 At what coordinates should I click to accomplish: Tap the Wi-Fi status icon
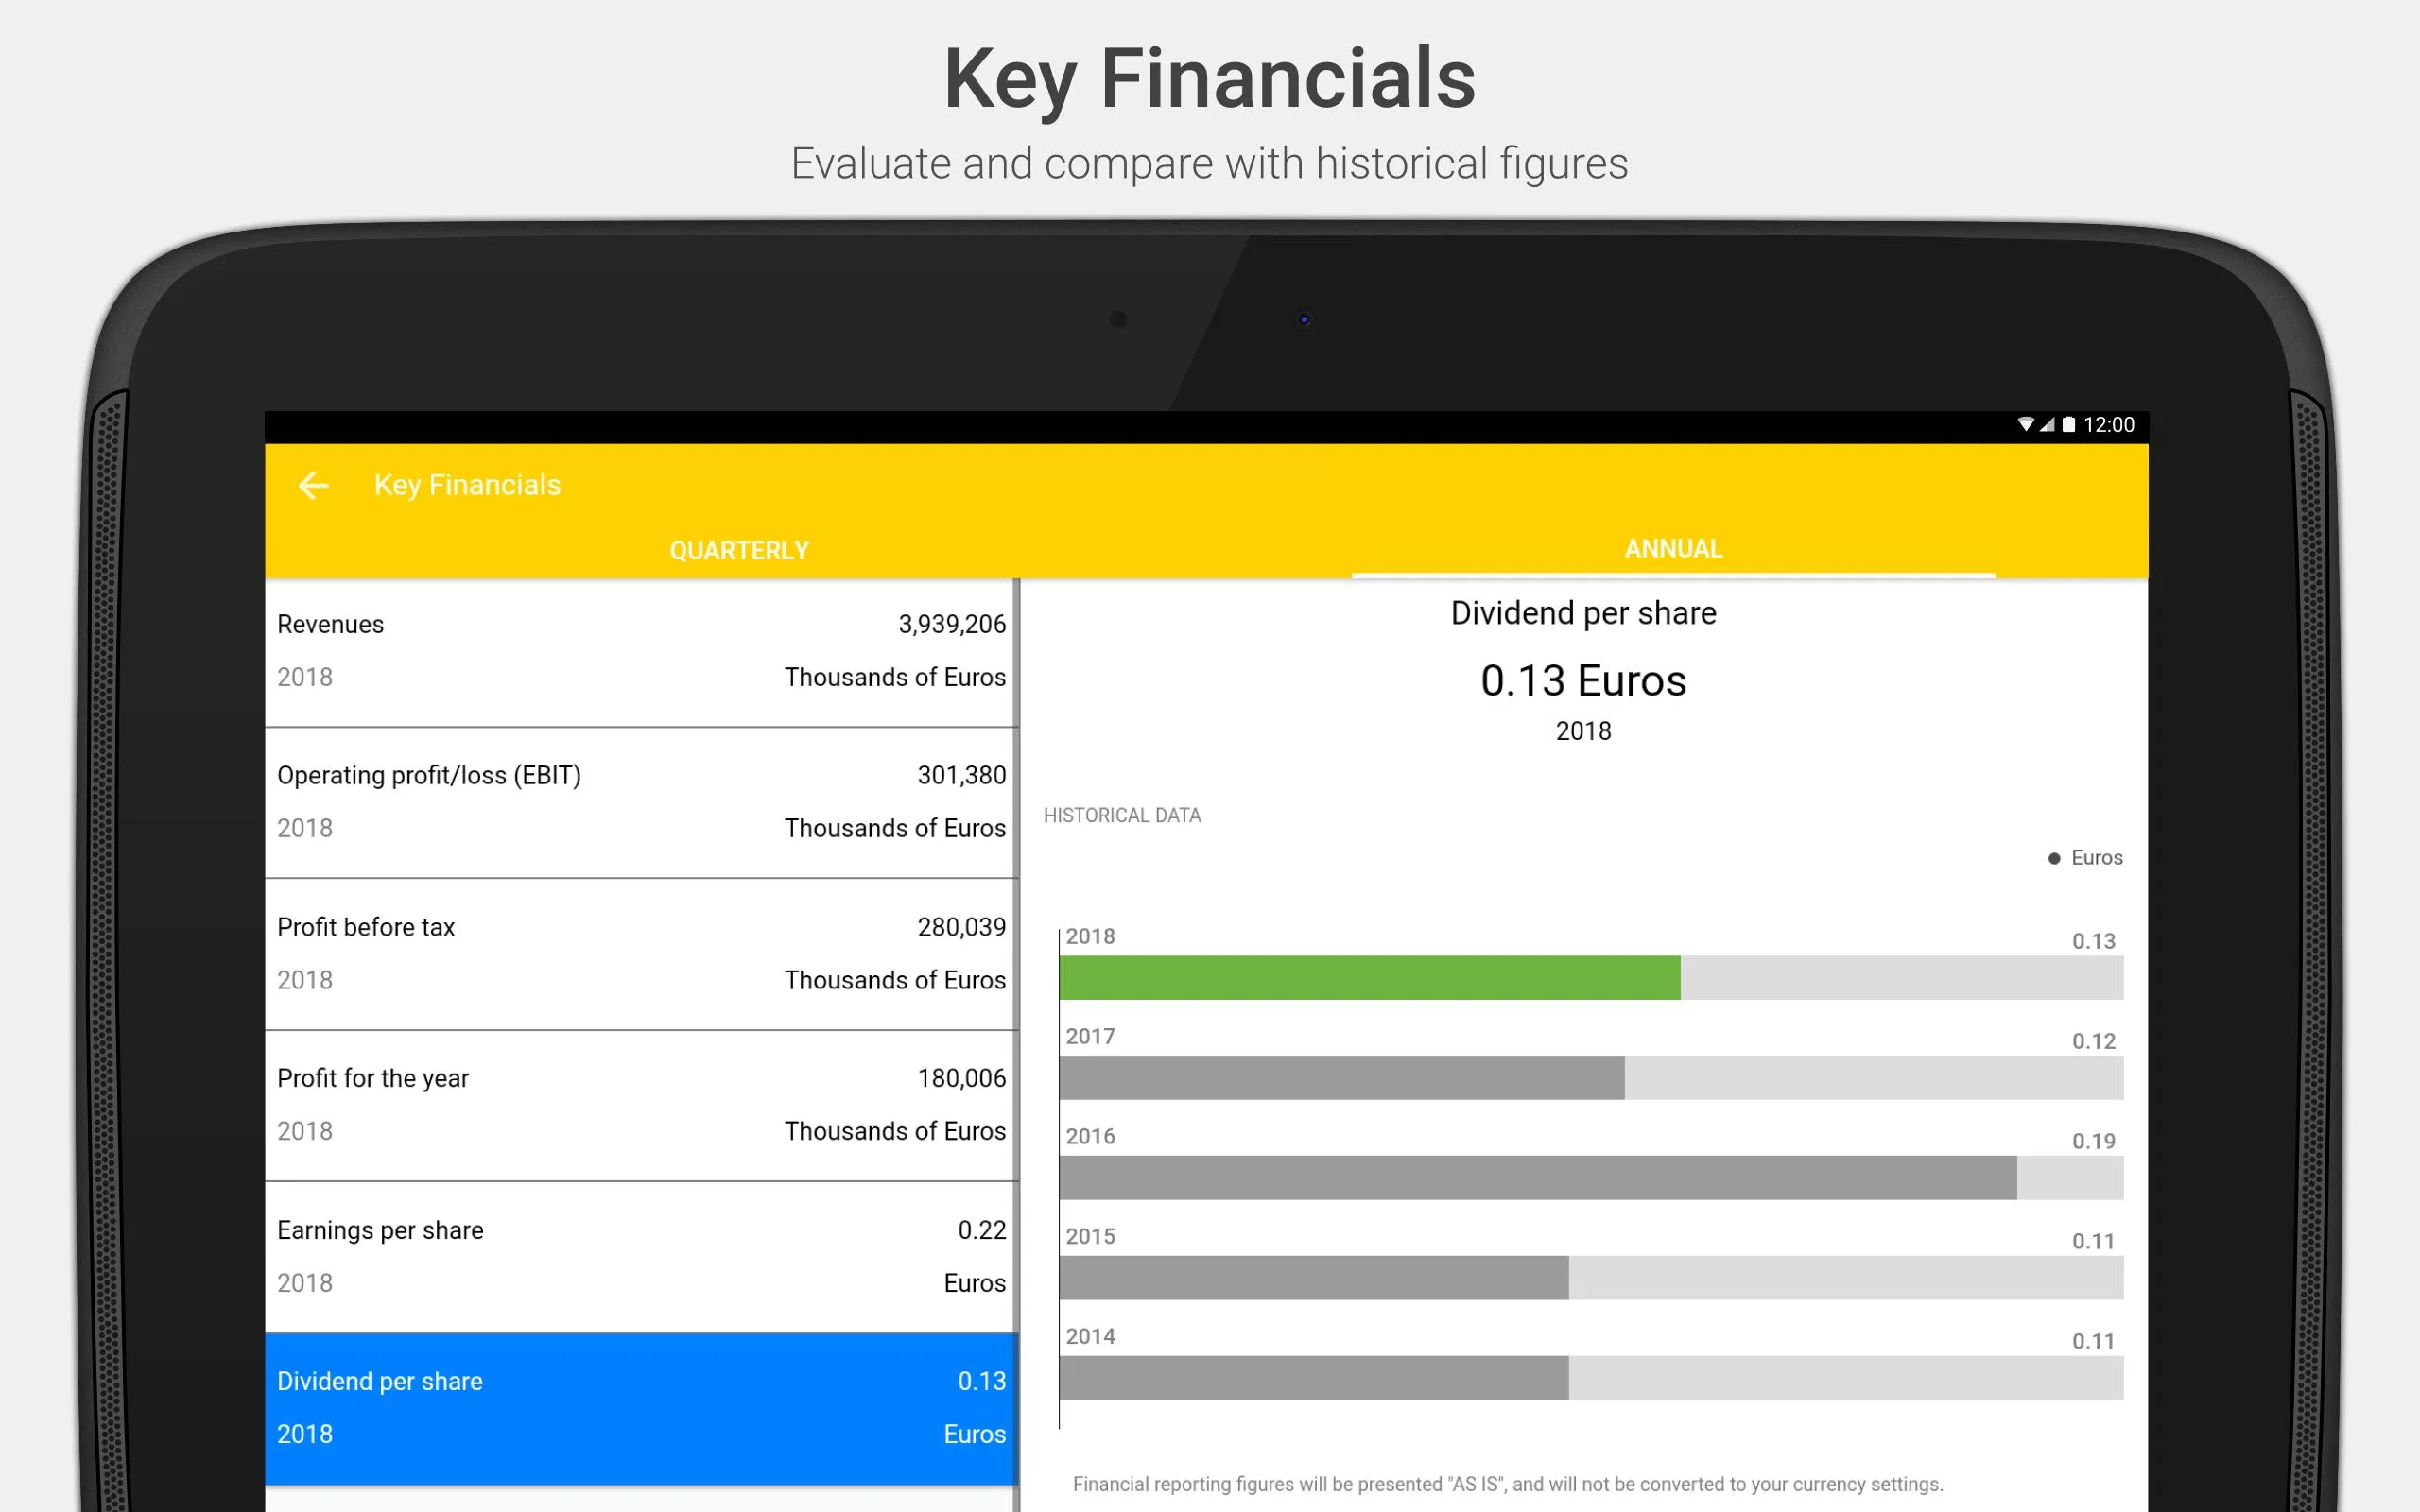(x=2025, y=424)
